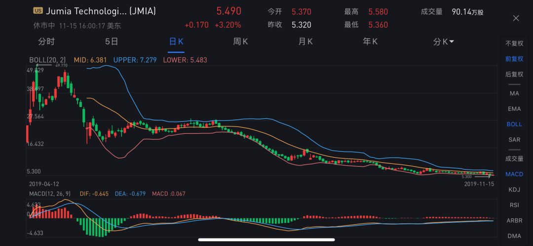Tap the MACD(12, 26, 9) parameter label
This screenshot has height=246, width=533.
coord(50,194)
